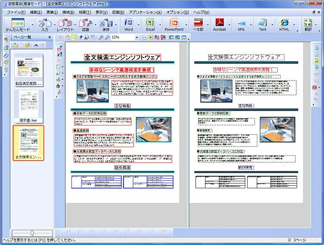Click the XPS output icon
Viewport: 324px width, 245px height.
point(241,24)
